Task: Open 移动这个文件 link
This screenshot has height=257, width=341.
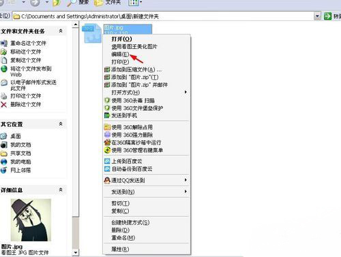Action: 26,52
